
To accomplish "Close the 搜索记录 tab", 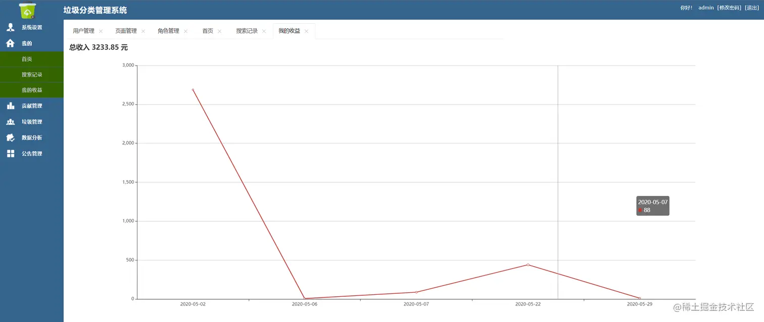I will point(264,31).
